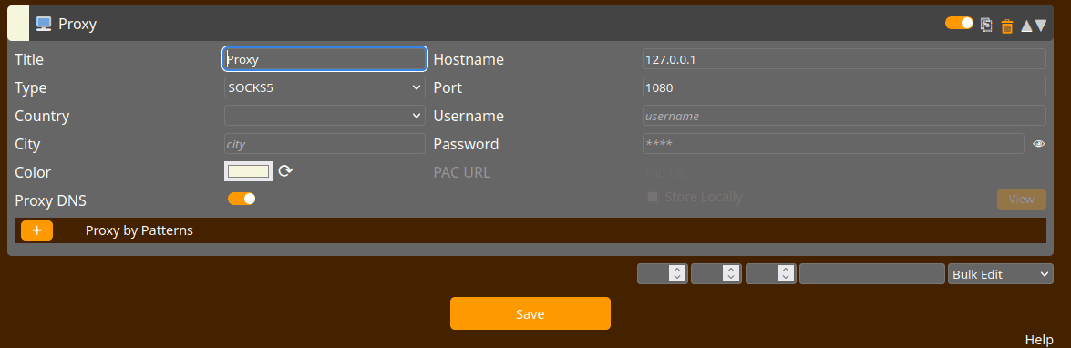
Task: Click the Proxy title text in the header
Action: coord(77,25)
